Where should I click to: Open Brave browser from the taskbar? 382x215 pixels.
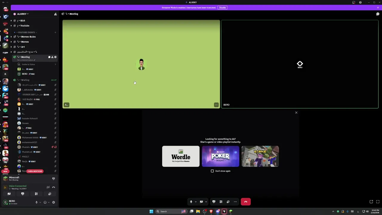[x=211, y=211]
